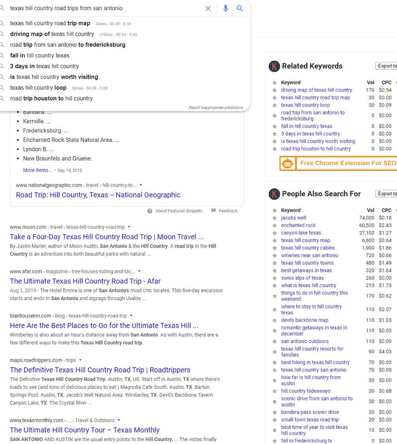Select suggestion 'fall in hill country texas'
Screen dimensions: 397x444
point(40,56)
